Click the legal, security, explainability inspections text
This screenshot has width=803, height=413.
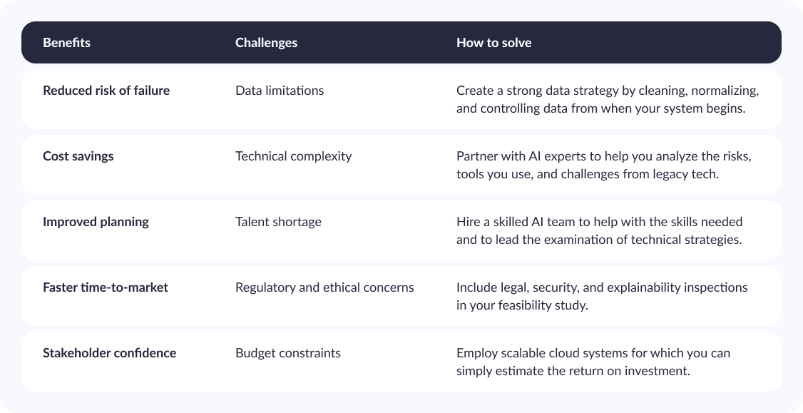[x=602, y=296]
